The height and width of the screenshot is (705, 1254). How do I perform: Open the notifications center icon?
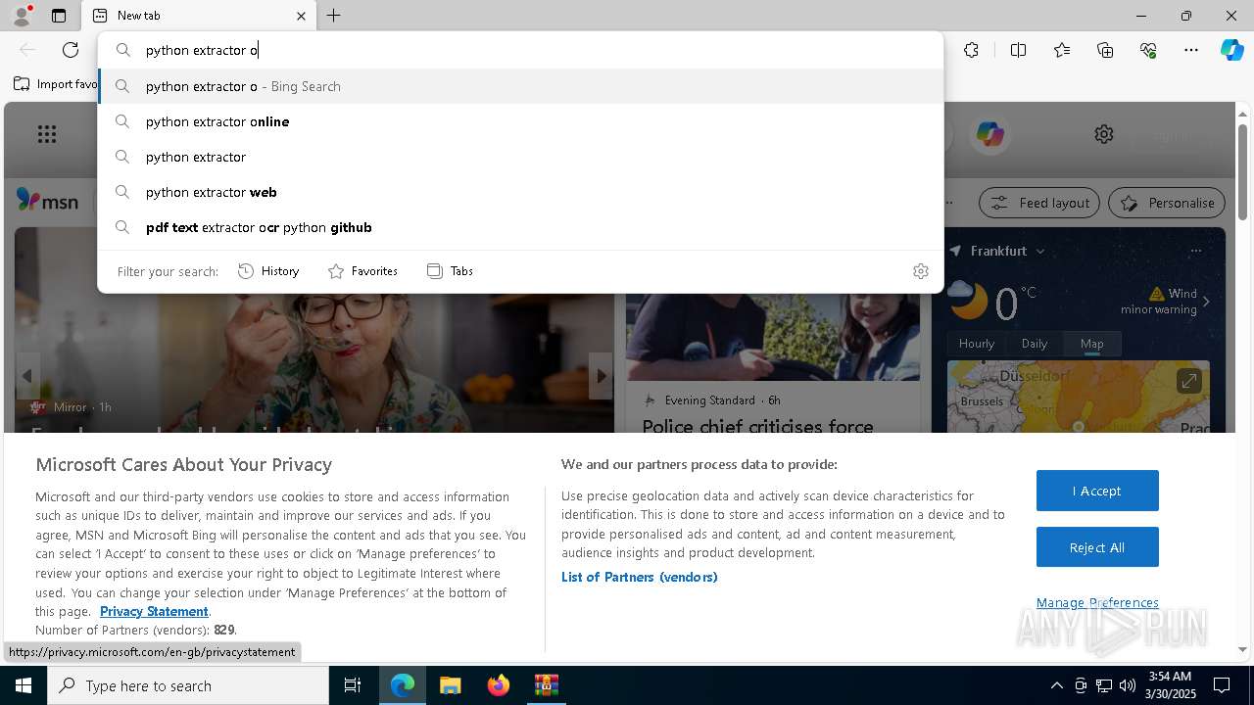point(1222,685)
